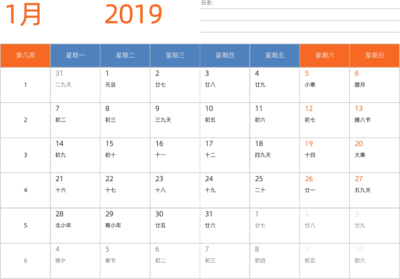This screenshot has width=400, height=279.
Task: Click the 小寒 solar term label
Action: tap(310, 85)
